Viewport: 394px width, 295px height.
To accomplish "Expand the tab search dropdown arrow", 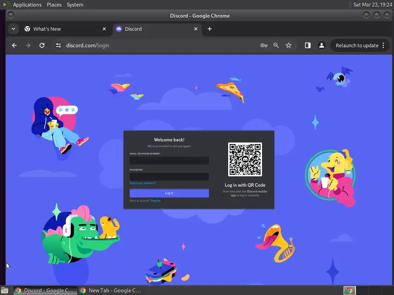I will [x=13, y=29].
